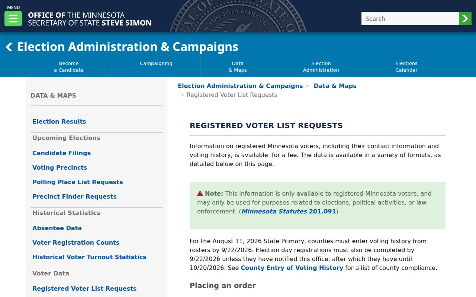The image size is (476, 297).
Task: Open the Data & Maps nav item
Action: [238, 67]
